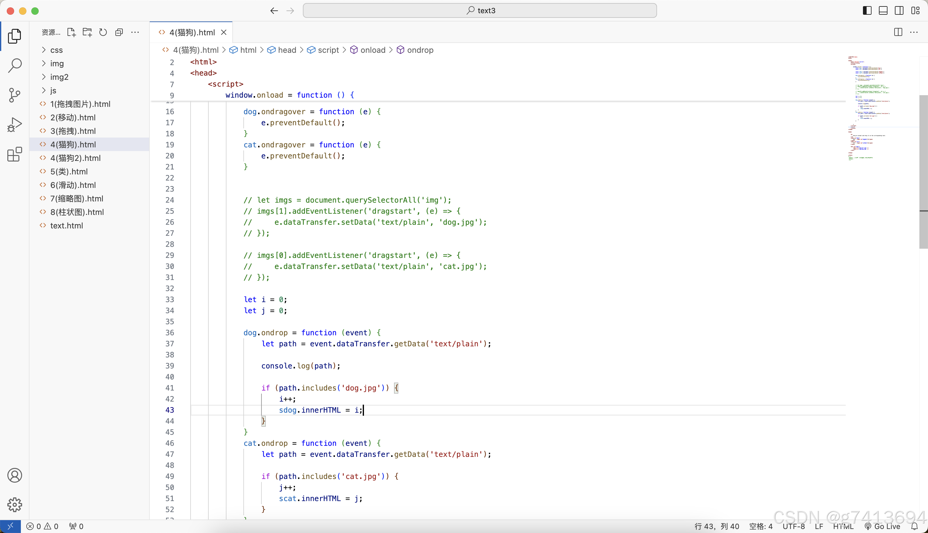Open the Run and Debug view
The image size is (928, 533).
tap(15, 125)
